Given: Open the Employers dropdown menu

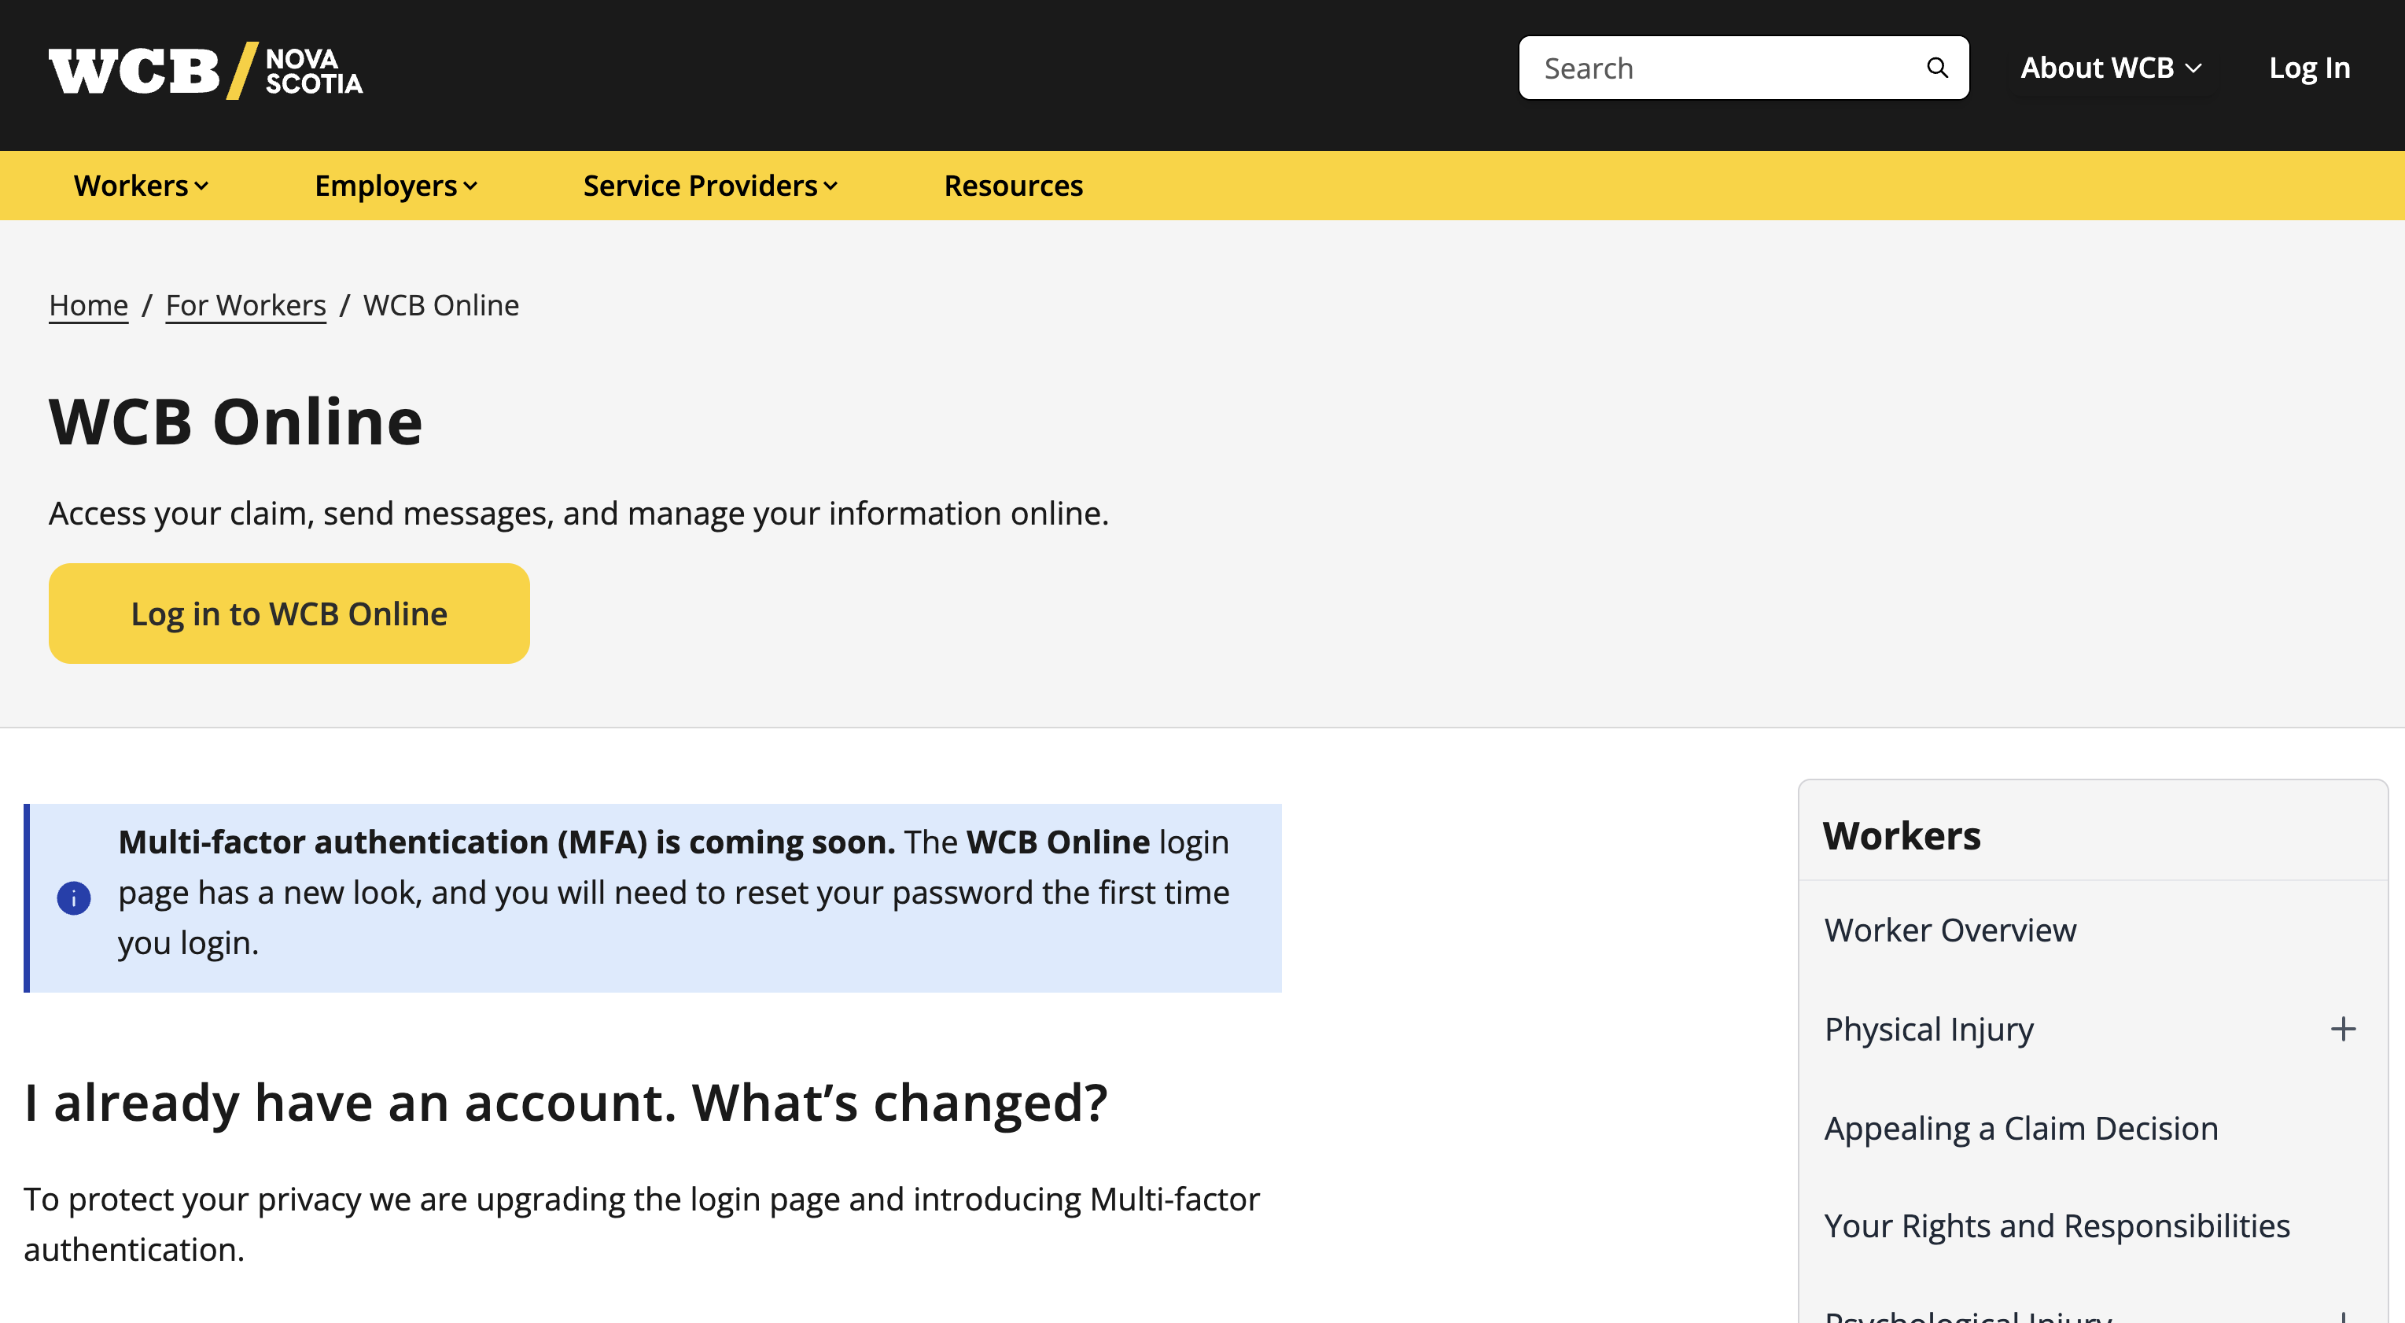Looking at the screenshot, I should pyautogui.click(x=396, y=185).
